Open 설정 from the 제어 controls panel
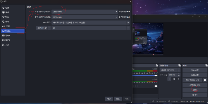208x104 pixels. click(x=195, y=90)
